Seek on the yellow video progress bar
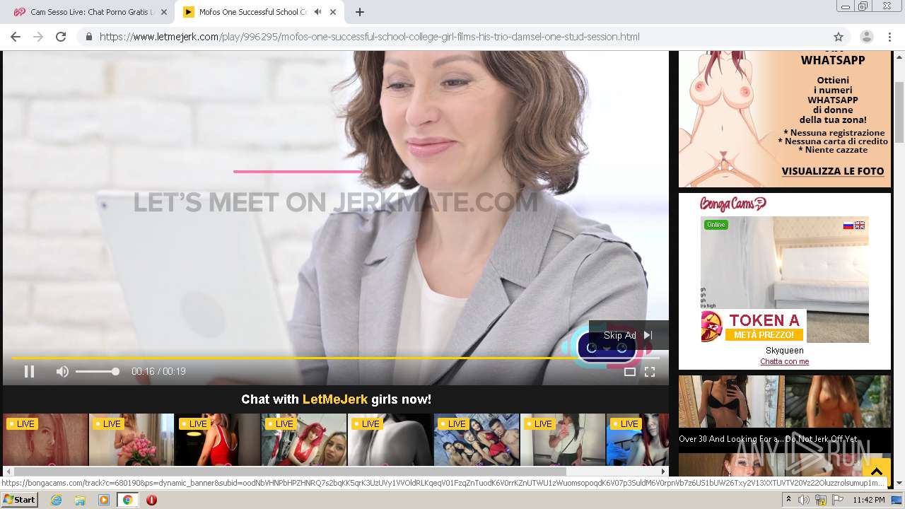 click(x=334, y=358)
